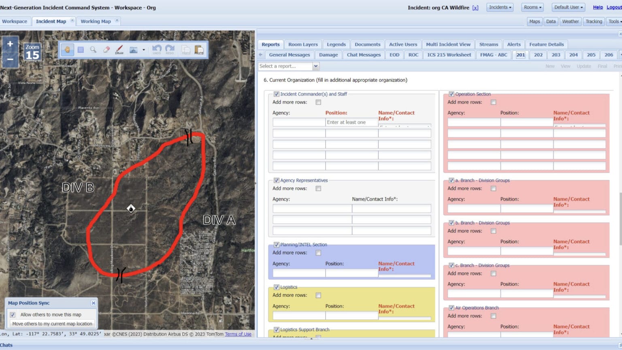Open the Select a report dropdown
Viewport: 622px width, 350px height.
coord(316,66)
